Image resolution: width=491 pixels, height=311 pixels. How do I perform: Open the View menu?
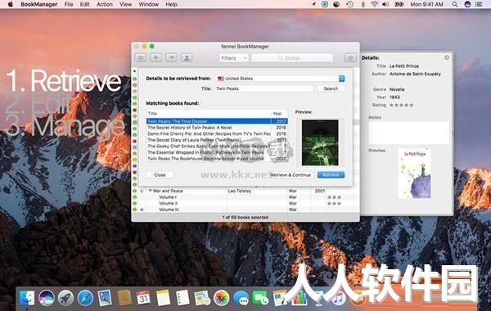point(125,4)
